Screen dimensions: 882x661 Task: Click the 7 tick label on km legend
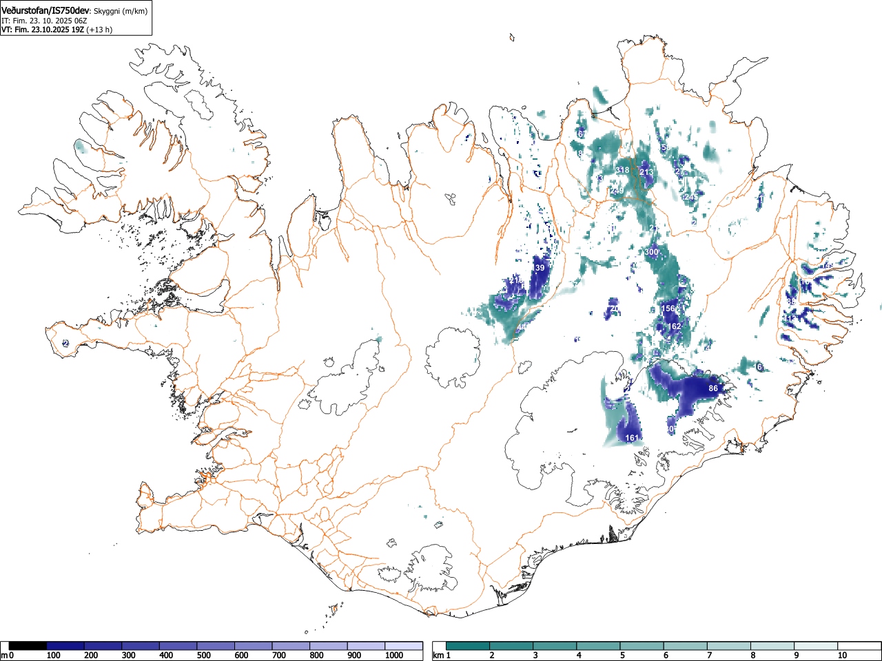pos(709,655)
